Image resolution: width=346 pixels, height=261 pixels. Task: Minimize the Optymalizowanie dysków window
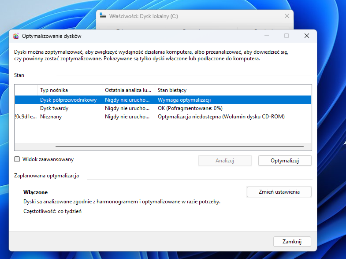267,36
